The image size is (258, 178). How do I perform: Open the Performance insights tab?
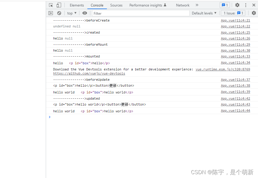pos(148,5)
